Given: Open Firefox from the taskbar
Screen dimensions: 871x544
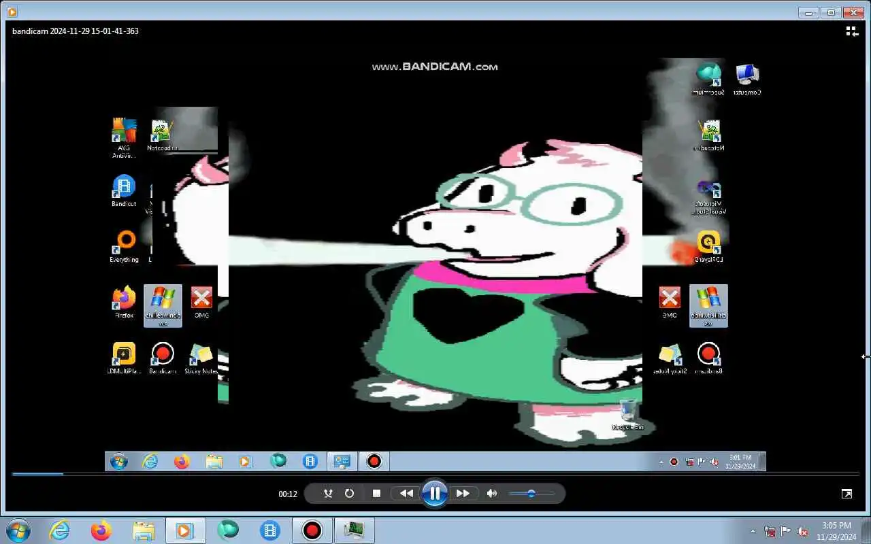Looking at the screenshot, I should click(101, 530).
